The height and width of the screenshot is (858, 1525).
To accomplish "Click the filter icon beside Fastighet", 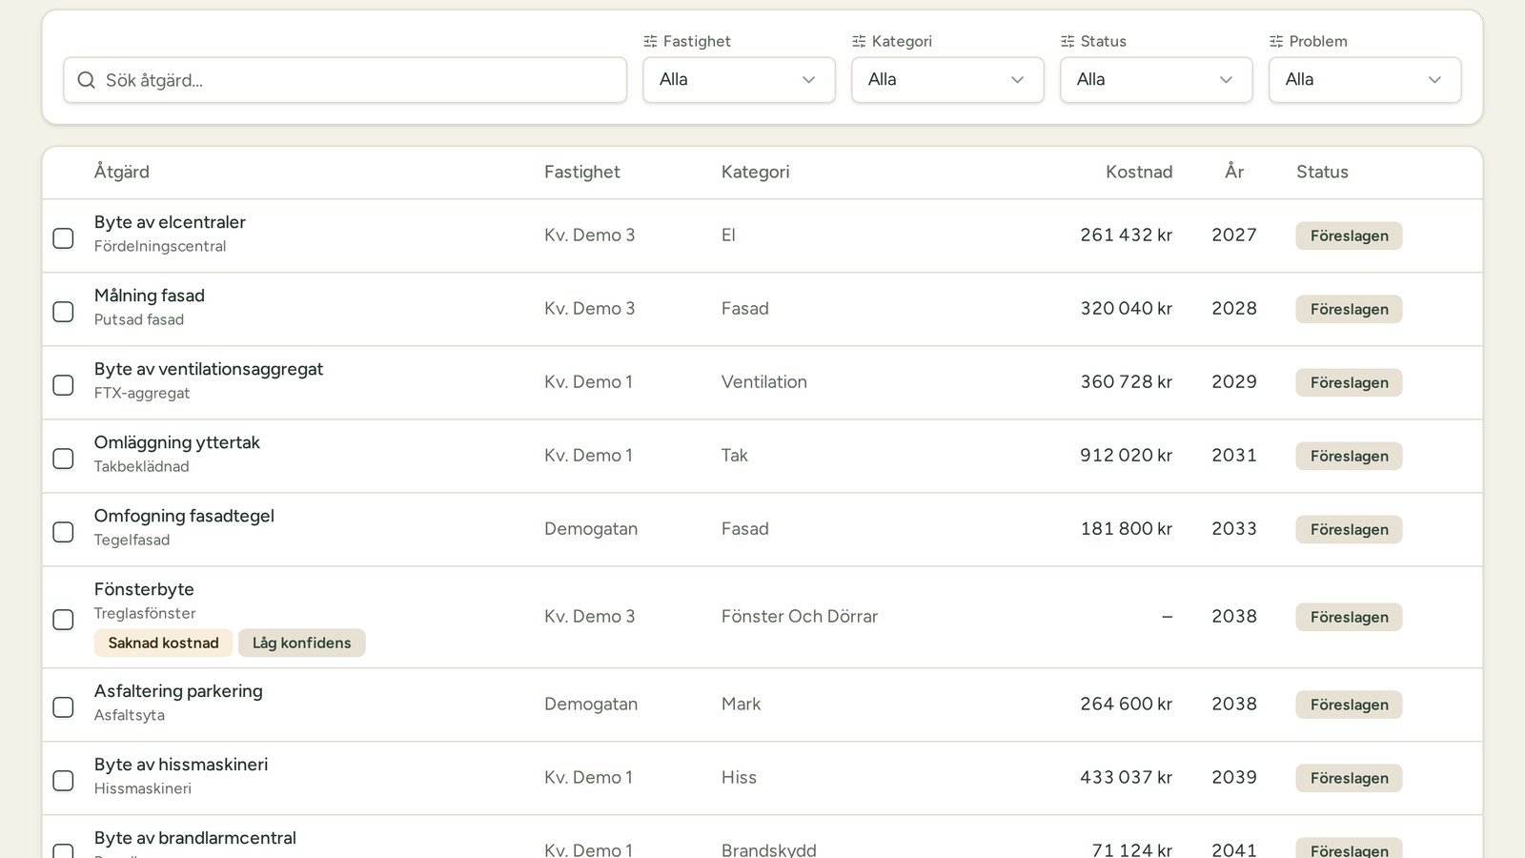I will 650,41.
